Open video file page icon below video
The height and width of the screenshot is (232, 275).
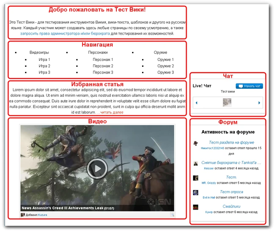tap(172, 215)
